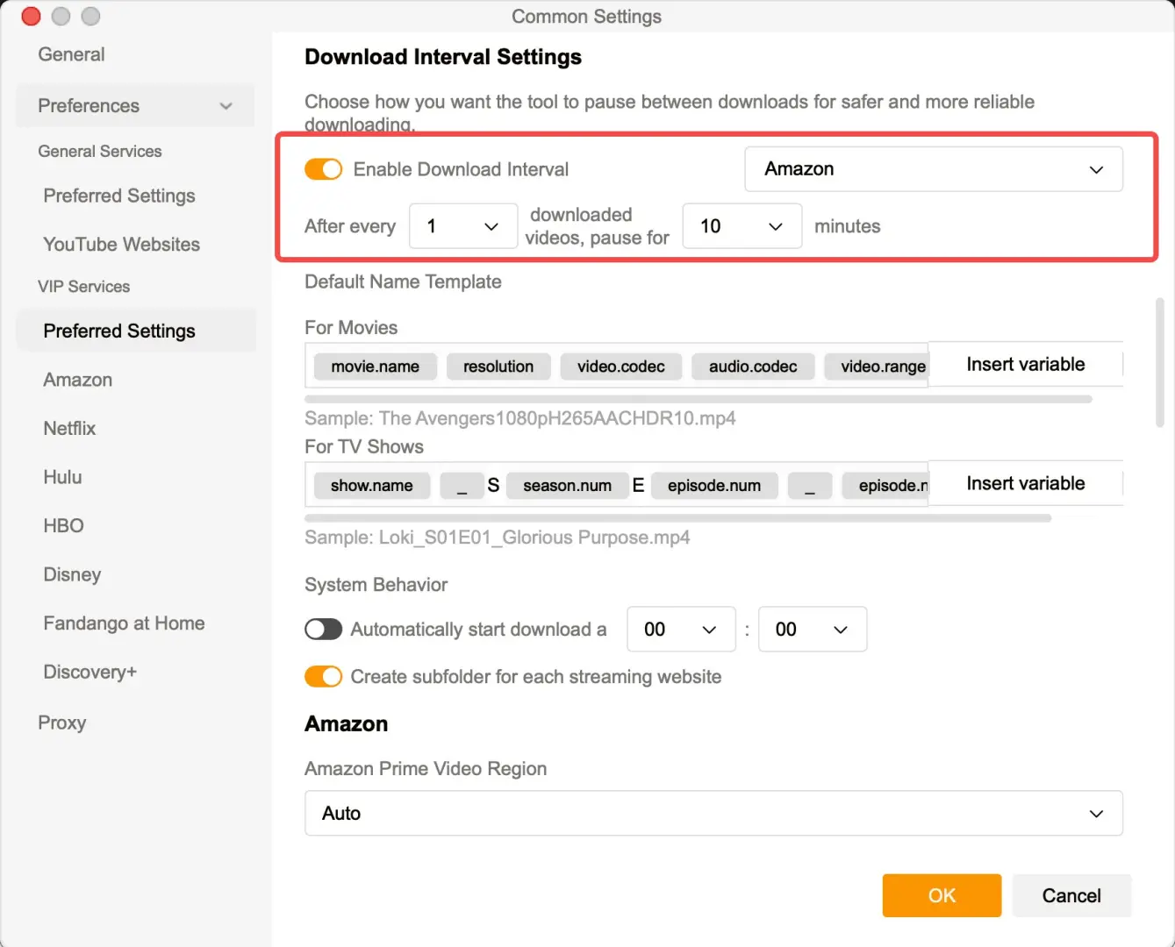Select the season.num variable tag
The height and width of the screenshot is (947, 1175).
coord(568,486)
